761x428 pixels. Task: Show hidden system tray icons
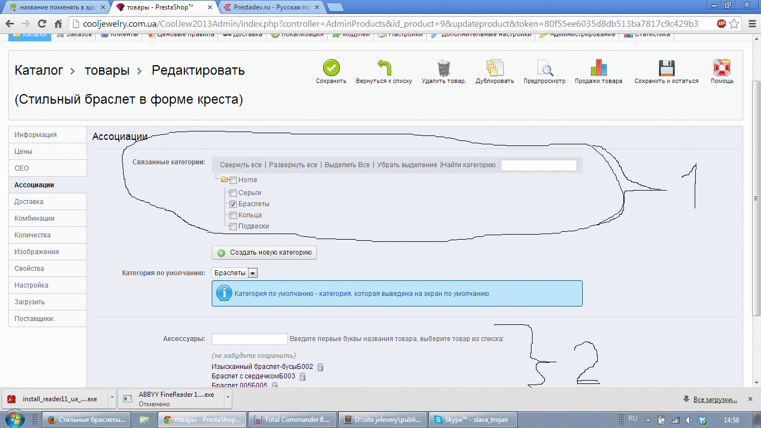[x=647, y=419]
